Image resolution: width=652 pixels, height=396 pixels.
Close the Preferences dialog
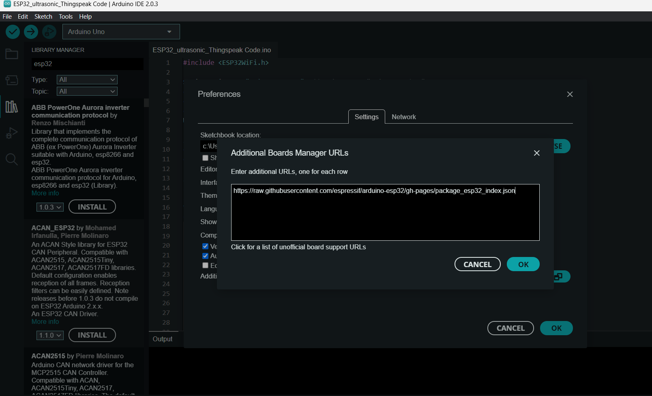point(570,94)
